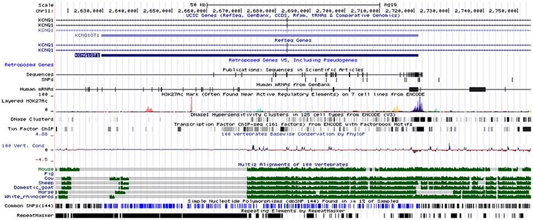This screenshot has width=533, height=220.
Task: Open the UCSC Genes track title link
Action: 293,15
